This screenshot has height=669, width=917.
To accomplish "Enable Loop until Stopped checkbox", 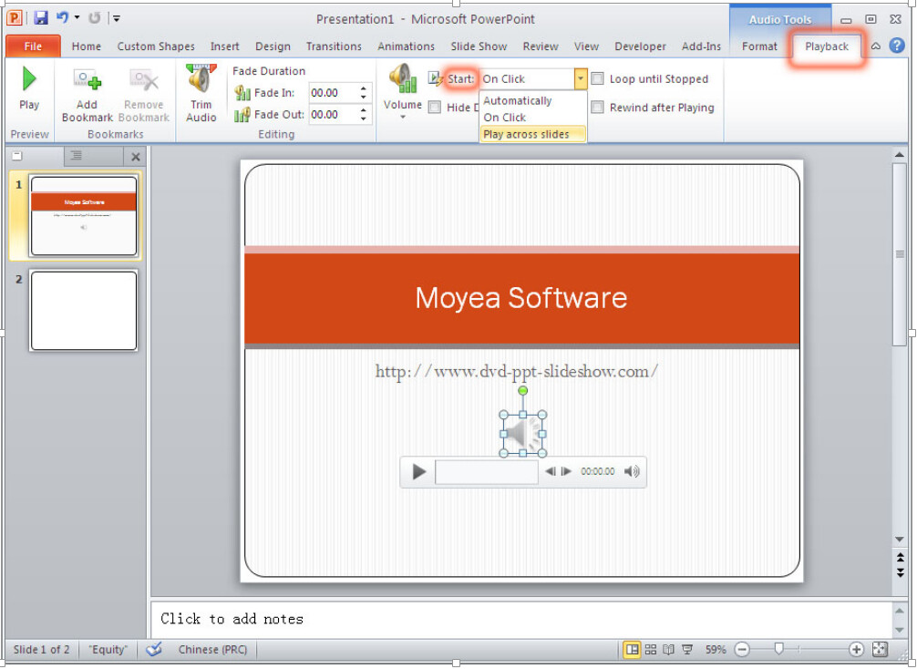I will coord(598,79).
